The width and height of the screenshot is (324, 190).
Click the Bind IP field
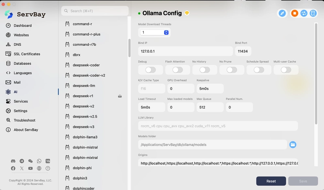[185, 51]
